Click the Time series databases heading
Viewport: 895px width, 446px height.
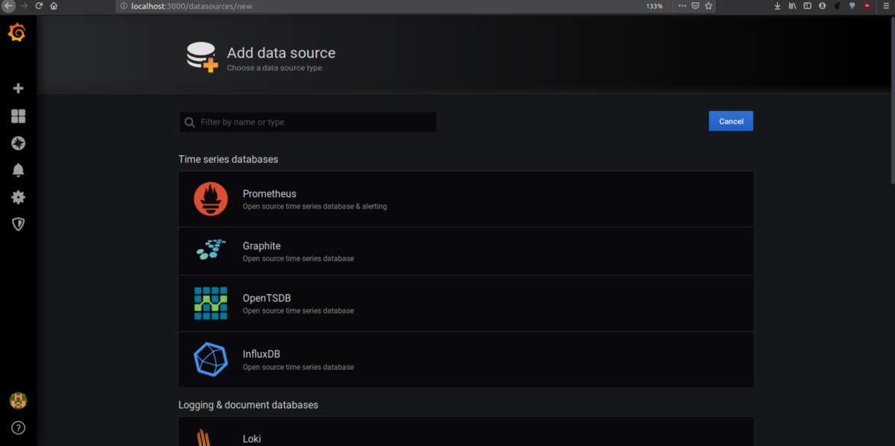click(x=228, y=159)
